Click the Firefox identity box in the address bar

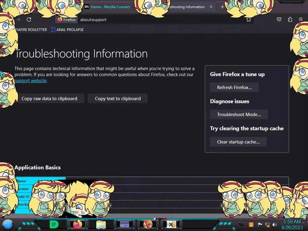(66, 20)
